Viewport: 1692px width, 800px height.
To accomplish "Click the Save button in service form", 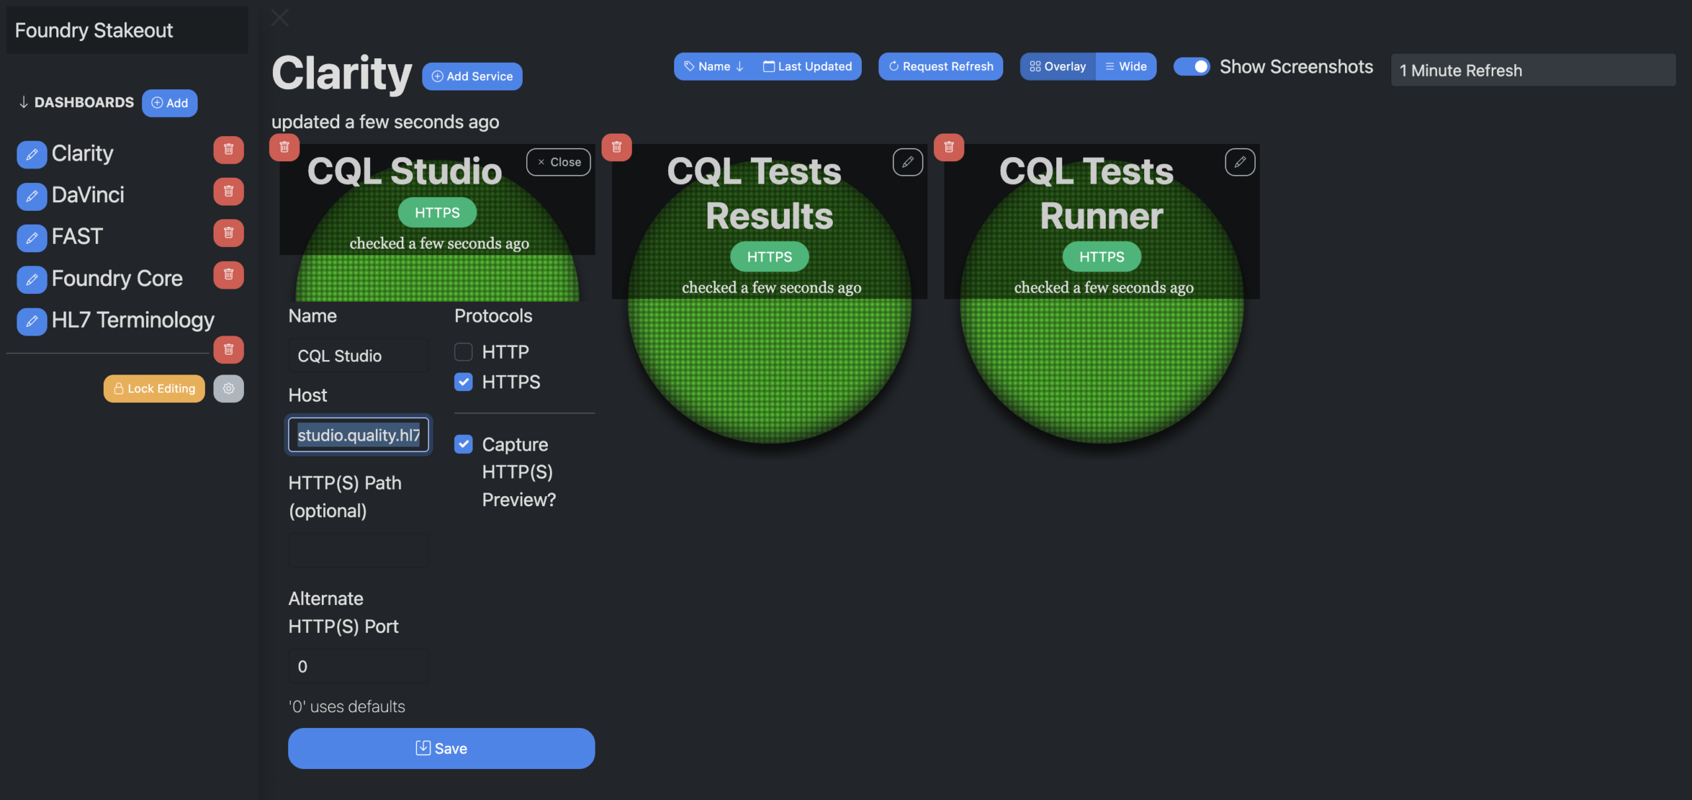I will click(441, 748).
